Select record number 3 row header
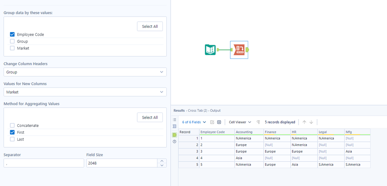Screen dimensions: 387x186 [189, 152]
